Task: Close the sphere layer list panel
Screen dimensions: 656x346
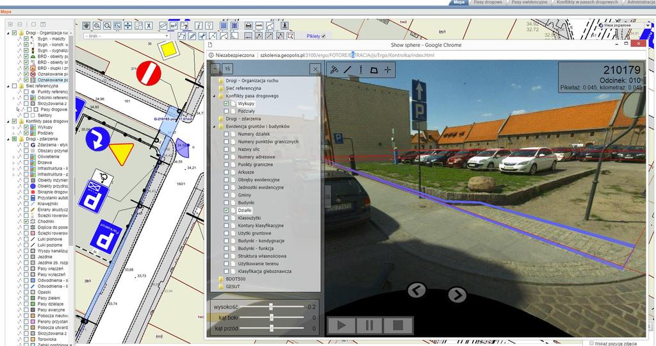Action: tap(315, 69)
